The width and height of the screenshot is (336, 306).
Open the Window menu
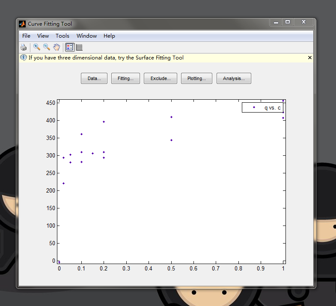pos(86,36)
